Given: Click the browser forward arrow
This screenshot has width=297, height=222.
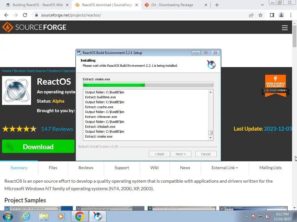Looking at the screenshot, I should (16, 15).
